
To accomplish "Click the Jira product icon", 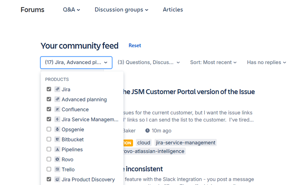I will tap(57, 89).
